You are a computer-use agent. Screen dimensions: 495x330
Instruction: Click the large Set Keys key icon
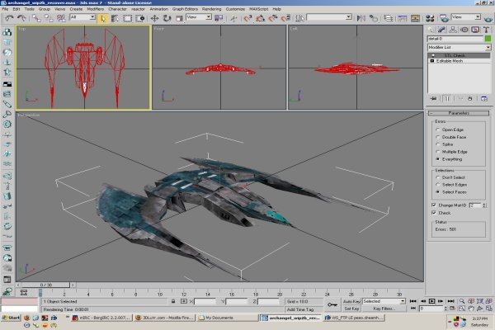click(x=332, y=304)
